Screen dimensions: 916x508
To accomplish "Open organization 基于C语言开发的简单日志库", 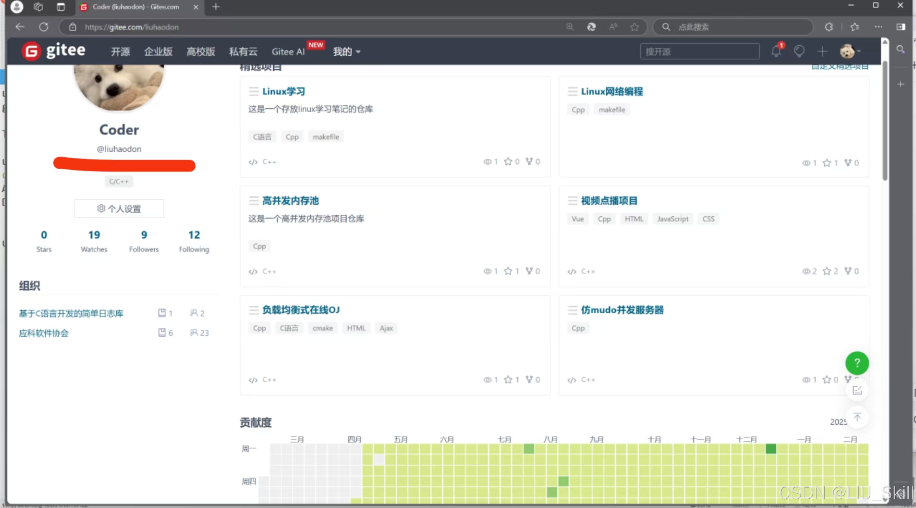I will pyautogui.click(x=71, y=313).
